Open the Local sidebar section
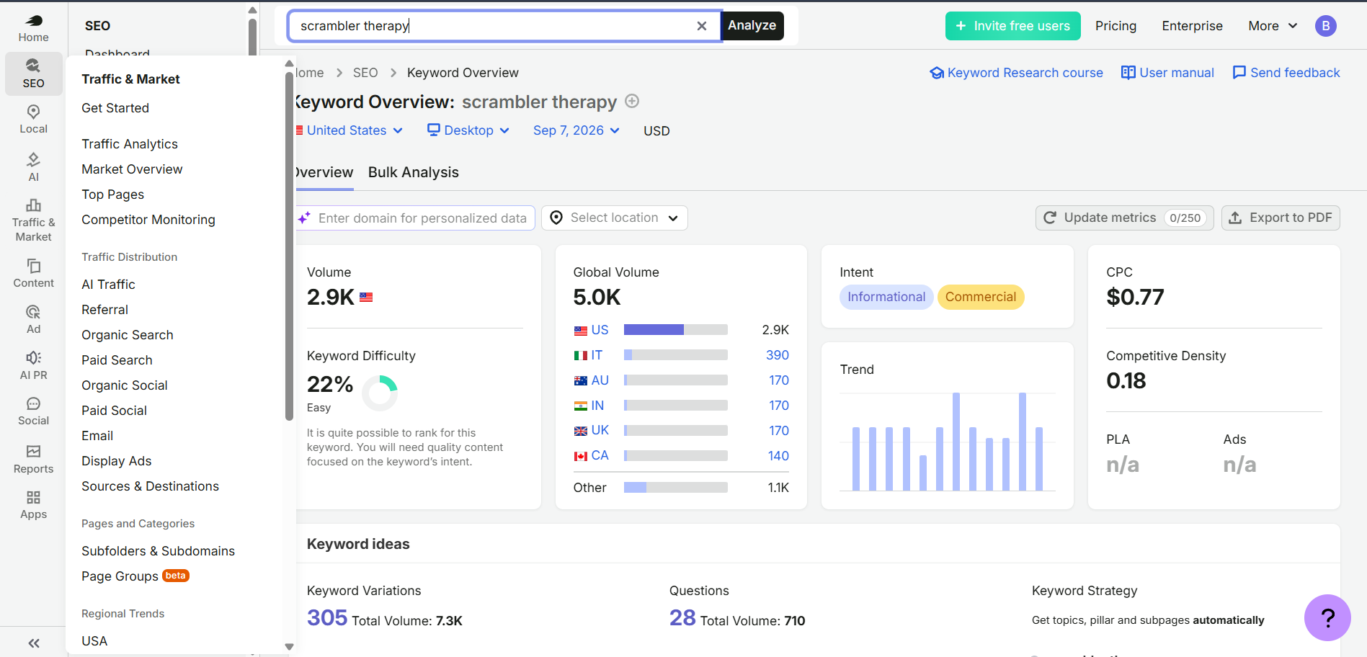1367x657 pixels. [x=33, y=120]
